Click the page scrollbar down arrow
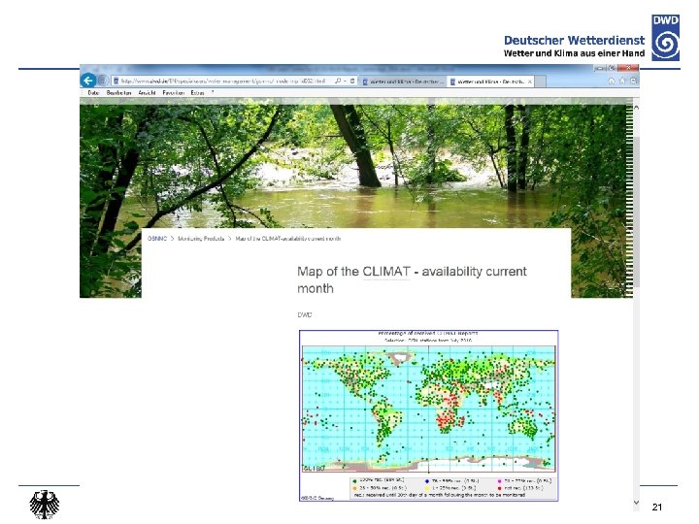 [636, 503]
